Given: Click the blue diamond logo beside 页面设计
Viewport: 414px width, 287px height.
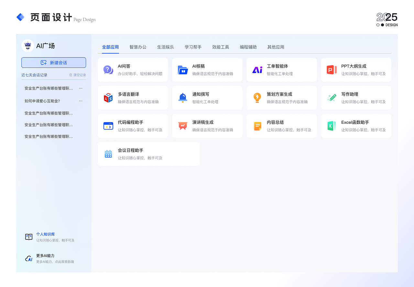Looking at the screenshot, I should tap(20, 17).
